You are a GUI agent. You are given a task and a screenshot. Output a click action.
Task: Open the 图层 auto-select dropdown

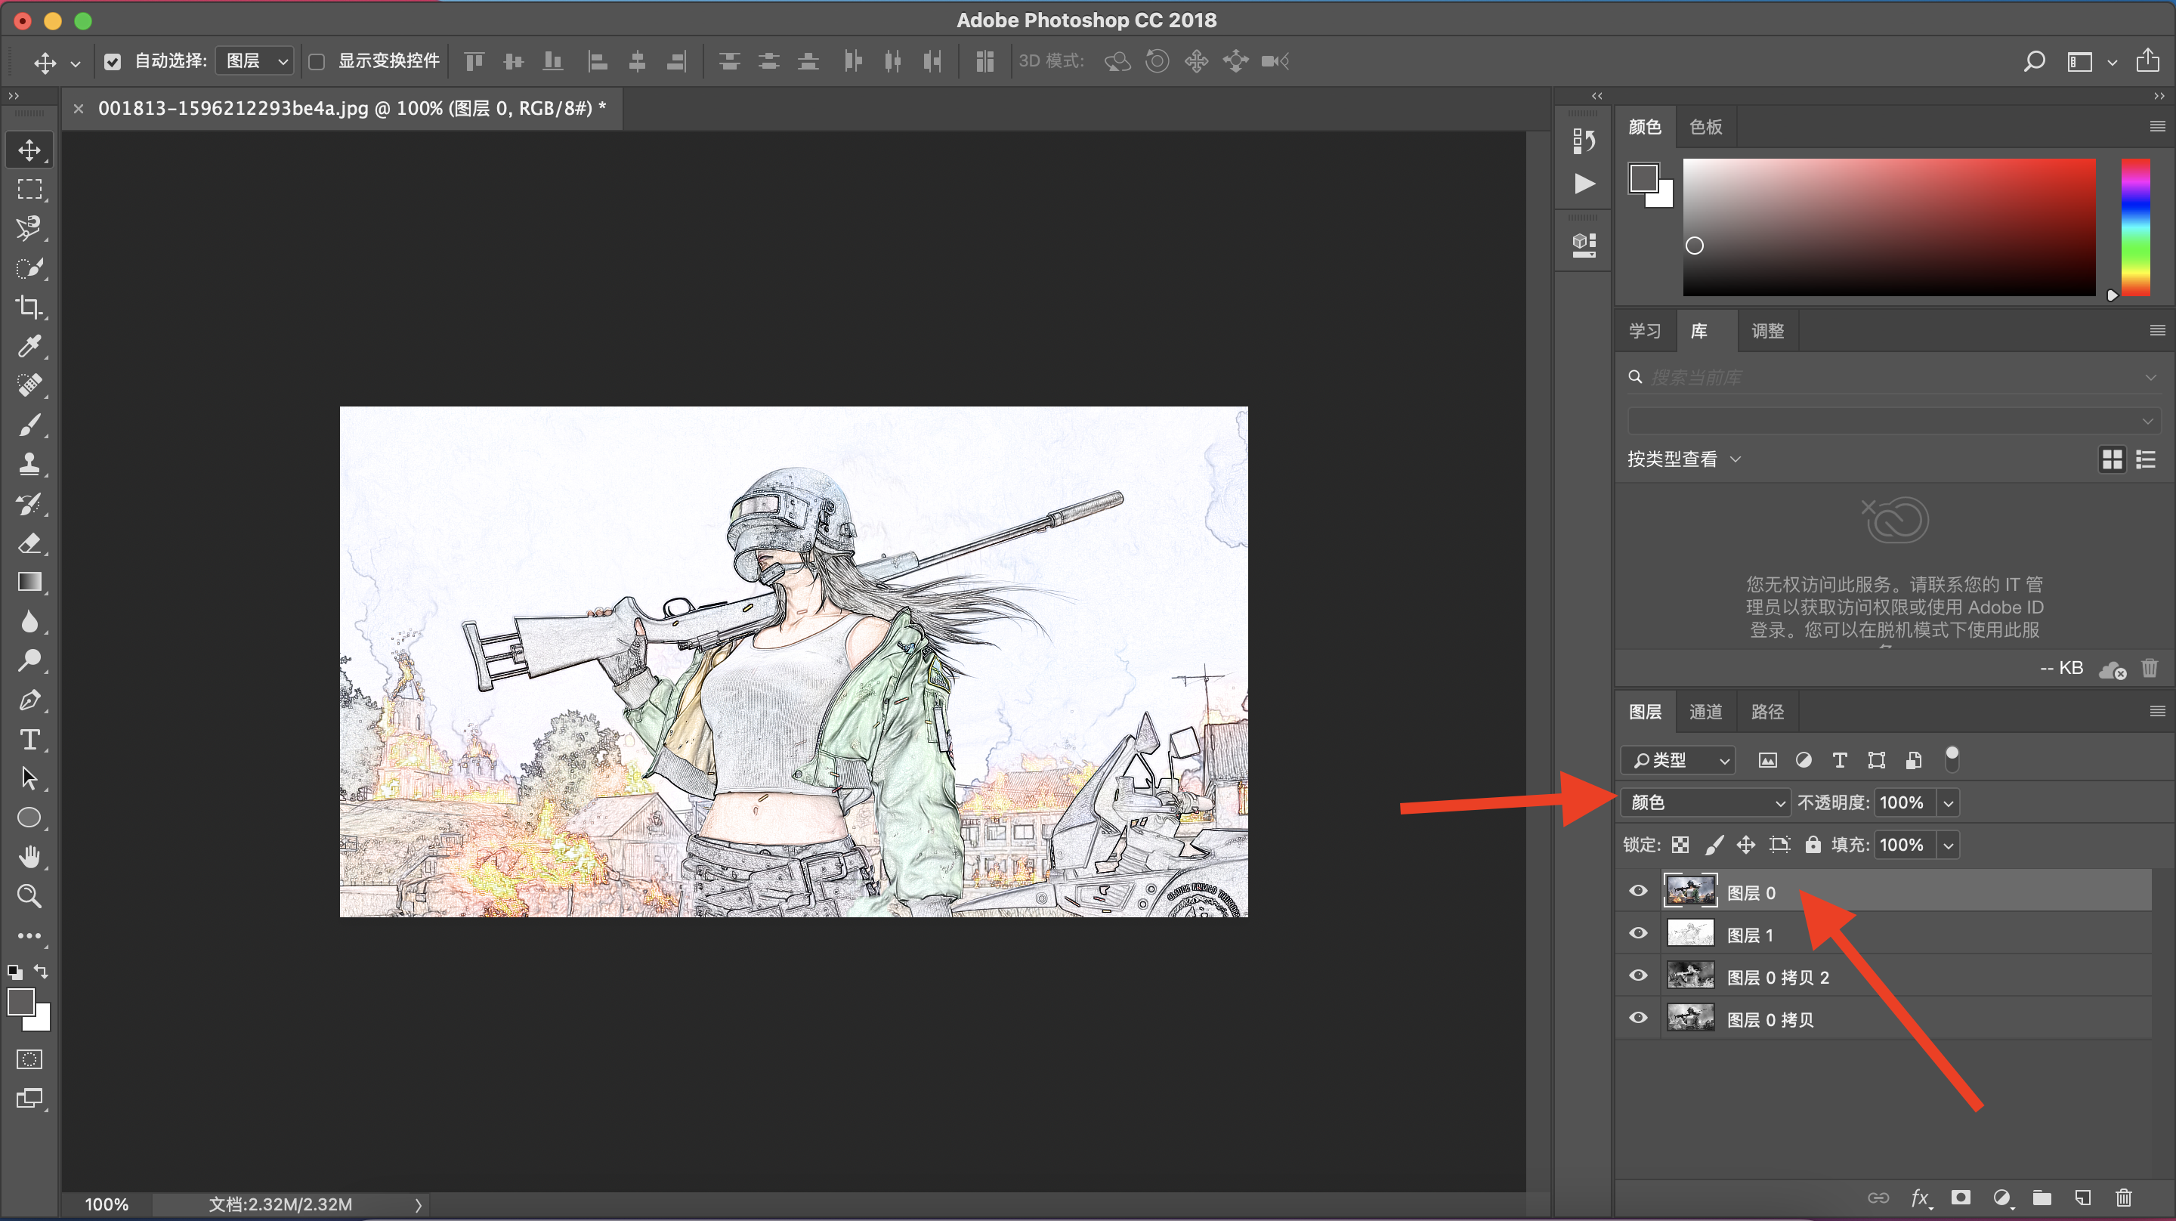pyautogui.click(x=255, y=61)
